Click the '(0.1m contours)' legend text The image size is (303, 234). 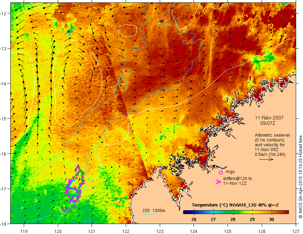(x=270, y=140)
